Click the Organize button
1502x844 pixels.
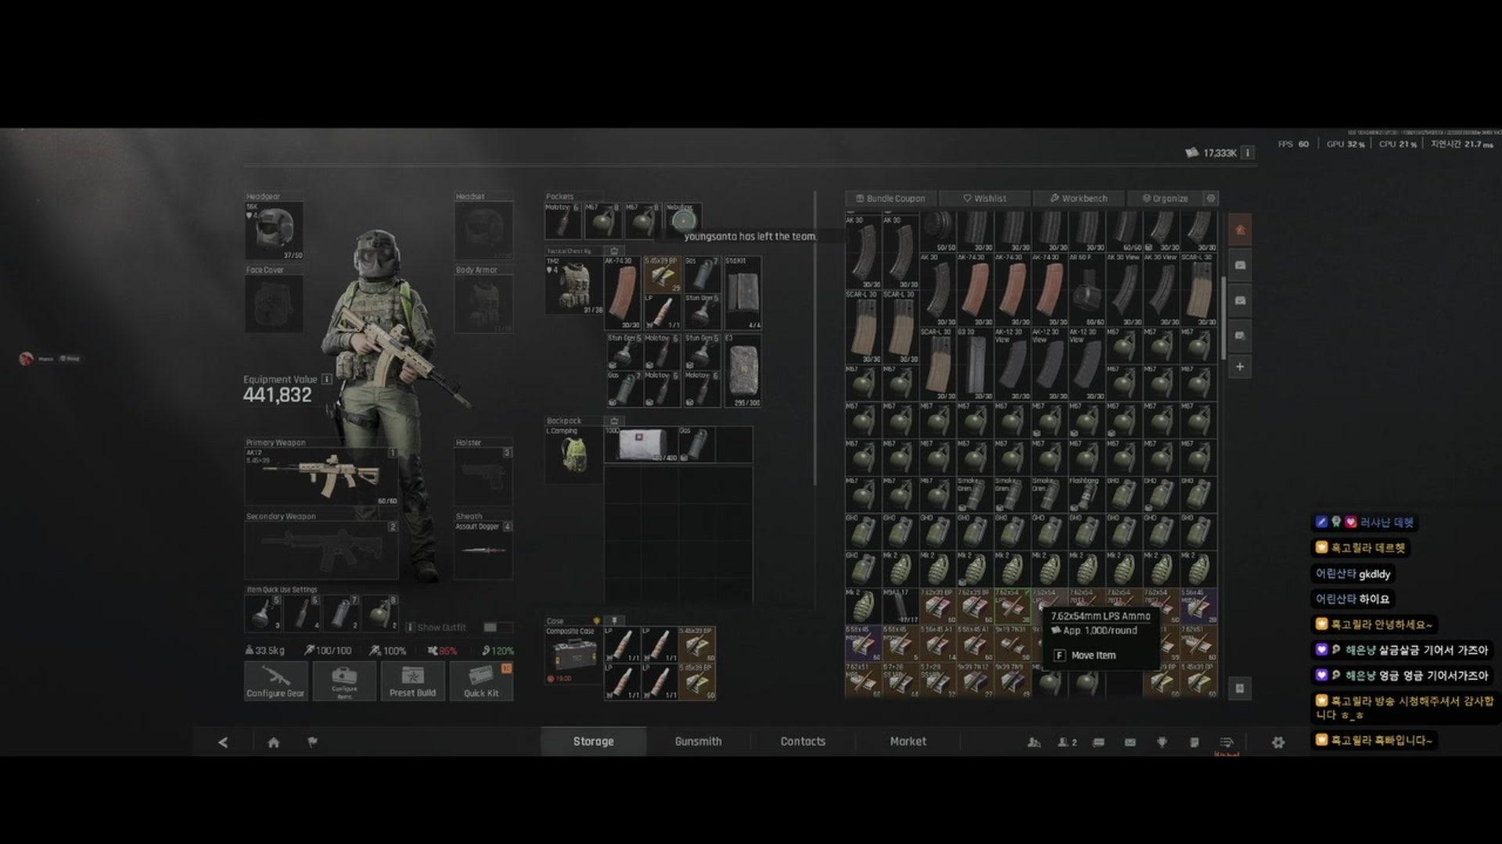[x=1165, y=198]
